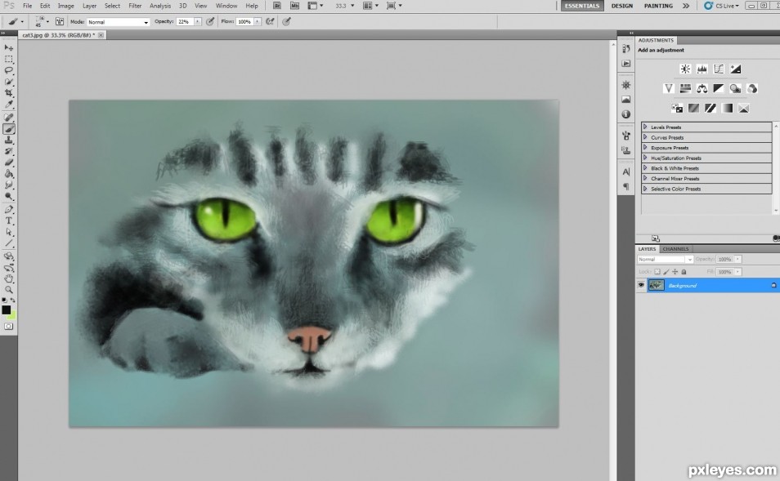The height and width of the screenshot is (481, 780).
Task: Toggle lock image pixels
Action: tap(666, 272)
